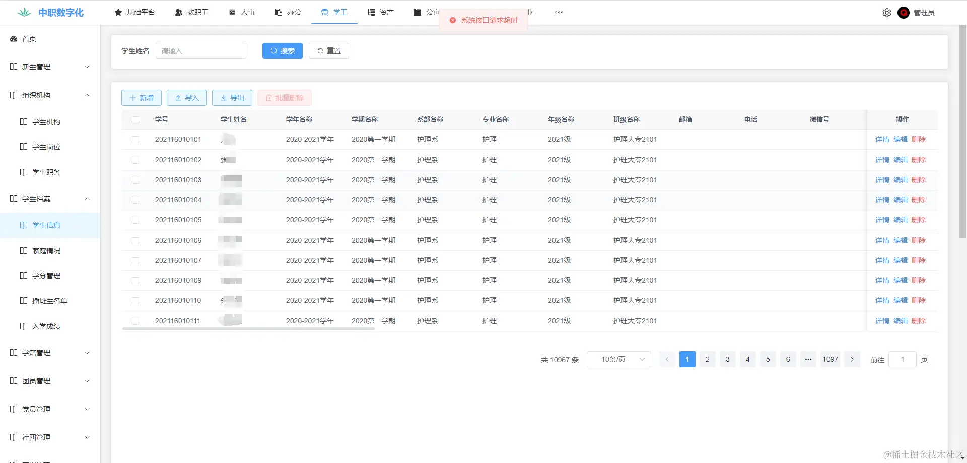Click 详情 link for student 202116010103
The width and height of the screenshot is (967, 463).
click(x=882, y=180)
